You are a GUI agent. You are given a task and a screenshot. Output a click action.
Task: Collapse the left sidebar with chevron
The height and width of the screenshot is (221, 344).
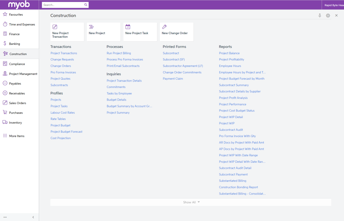tap(33, 217)
